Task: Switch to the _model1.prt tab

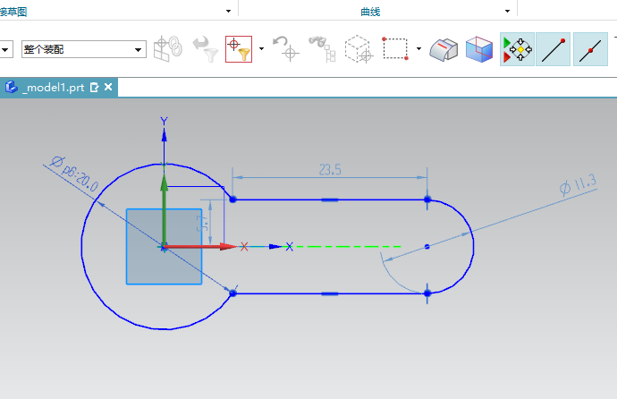Action: (x=54, y=88)
